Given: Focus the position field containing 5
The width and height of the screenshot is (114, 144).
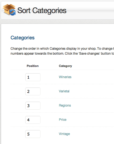Looking at the screenshot, I should (33, 134).
